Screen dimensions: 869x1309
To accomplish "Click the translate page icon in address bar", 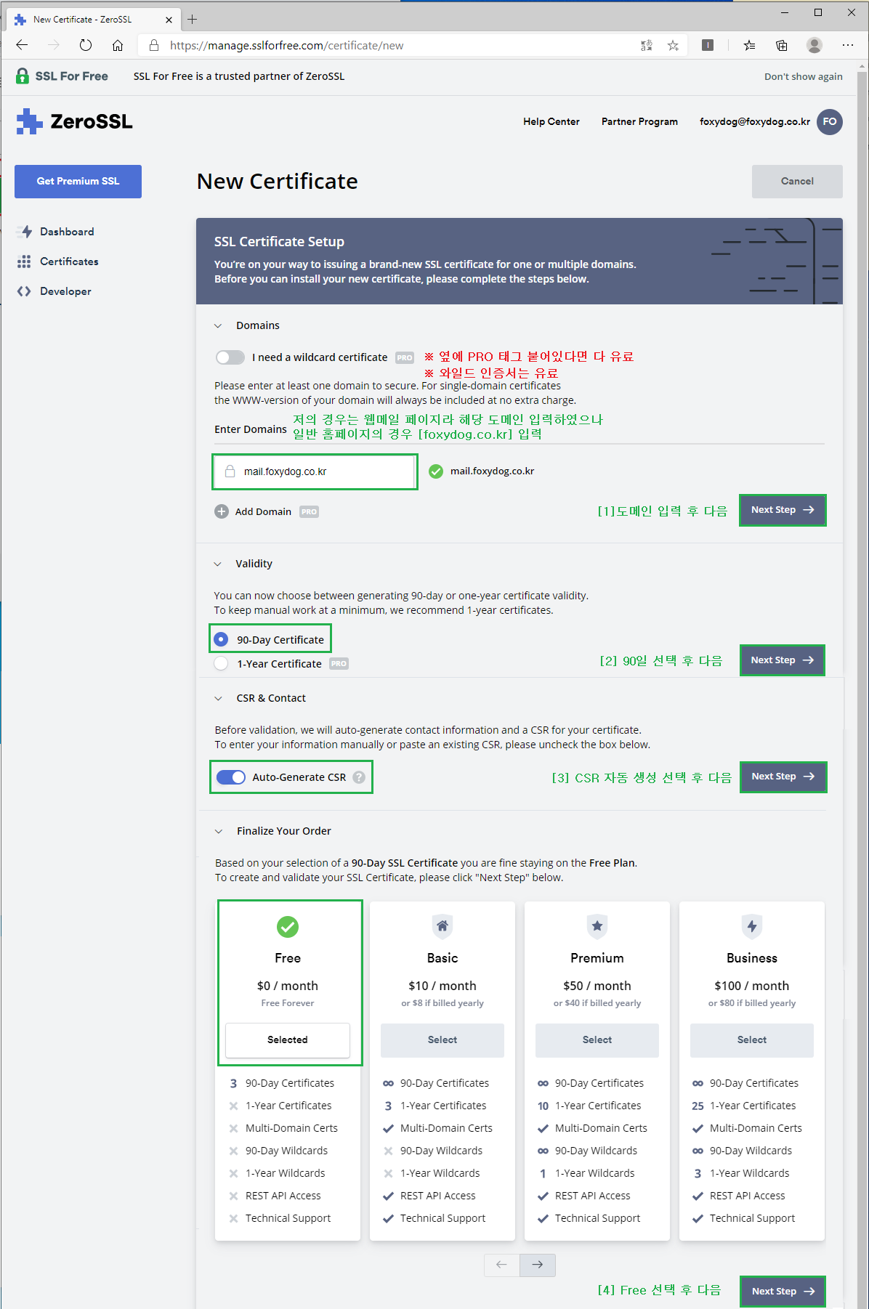I will click(647, 45).
